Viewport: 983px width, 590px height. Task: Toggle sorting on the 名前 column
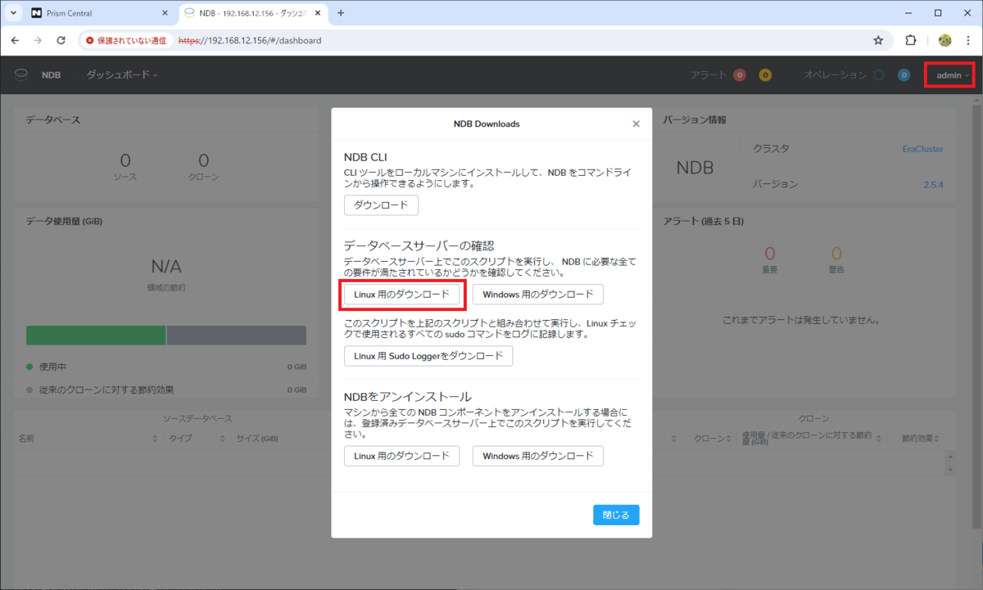153,438
